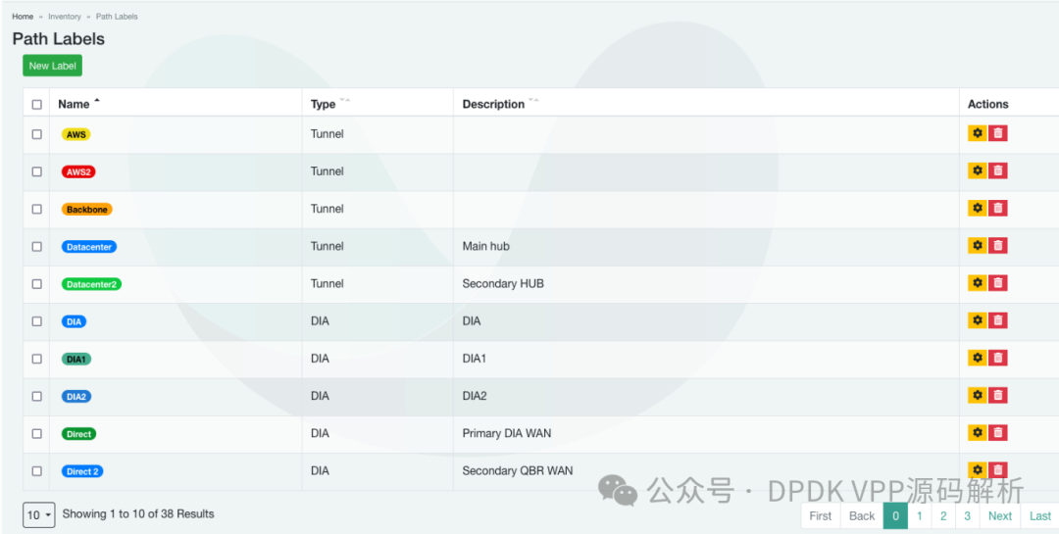Go to page 3 of results
This screenshot has width=1059, height=534.
967,515
